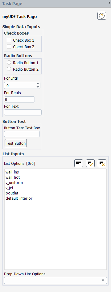
Task: Select Radio Button 1
Action: pos(9,62)
